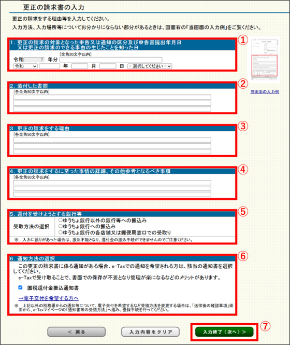
Task: Click the 入力内容をクリア button
Action: click(151, 332)
